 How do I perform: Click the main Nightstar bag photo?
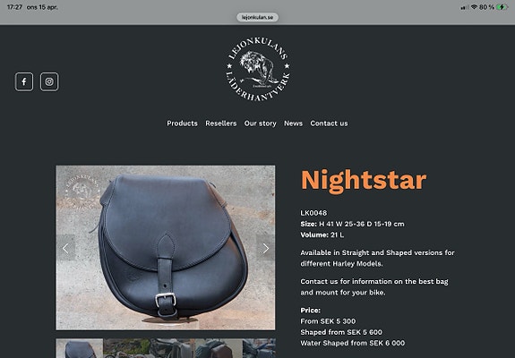click(166, 248)
